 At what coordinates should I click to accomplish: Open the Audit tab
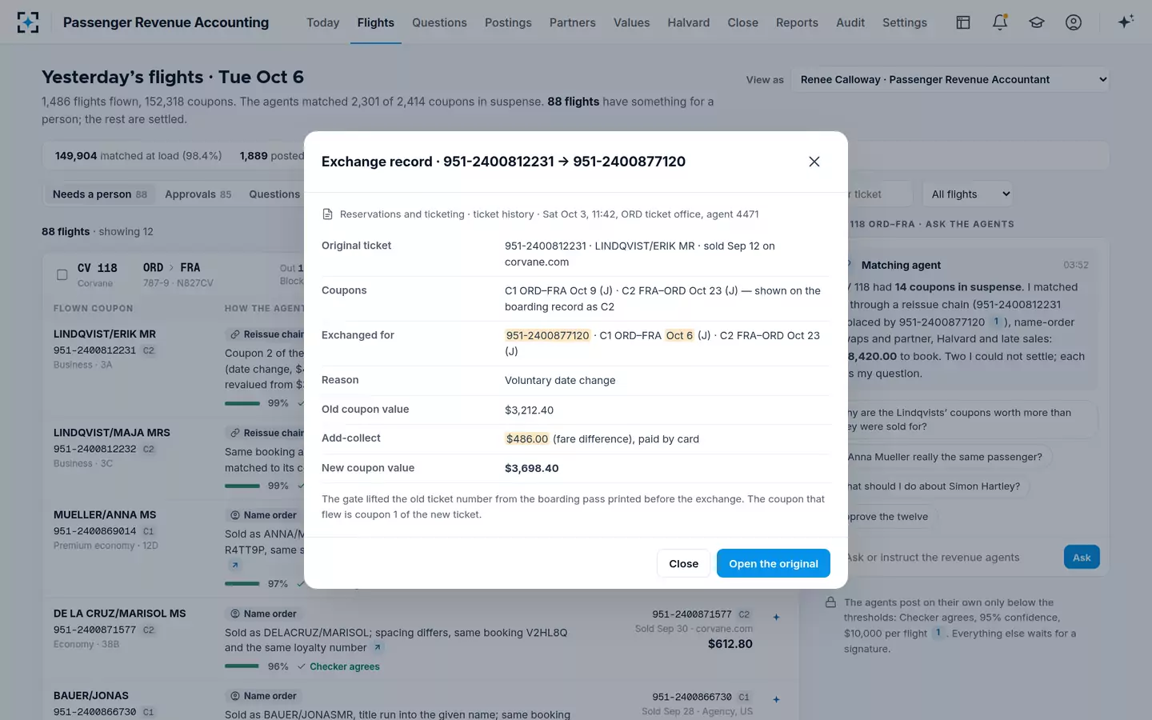tap(850, 22)
